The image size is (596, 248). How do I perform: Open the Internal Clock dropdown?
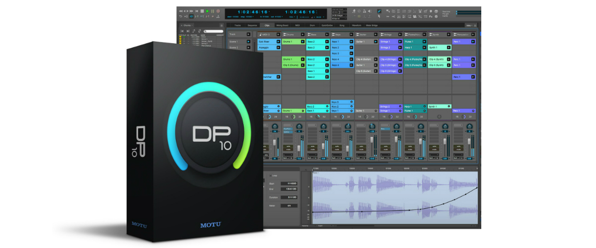[x=339, y=9]
